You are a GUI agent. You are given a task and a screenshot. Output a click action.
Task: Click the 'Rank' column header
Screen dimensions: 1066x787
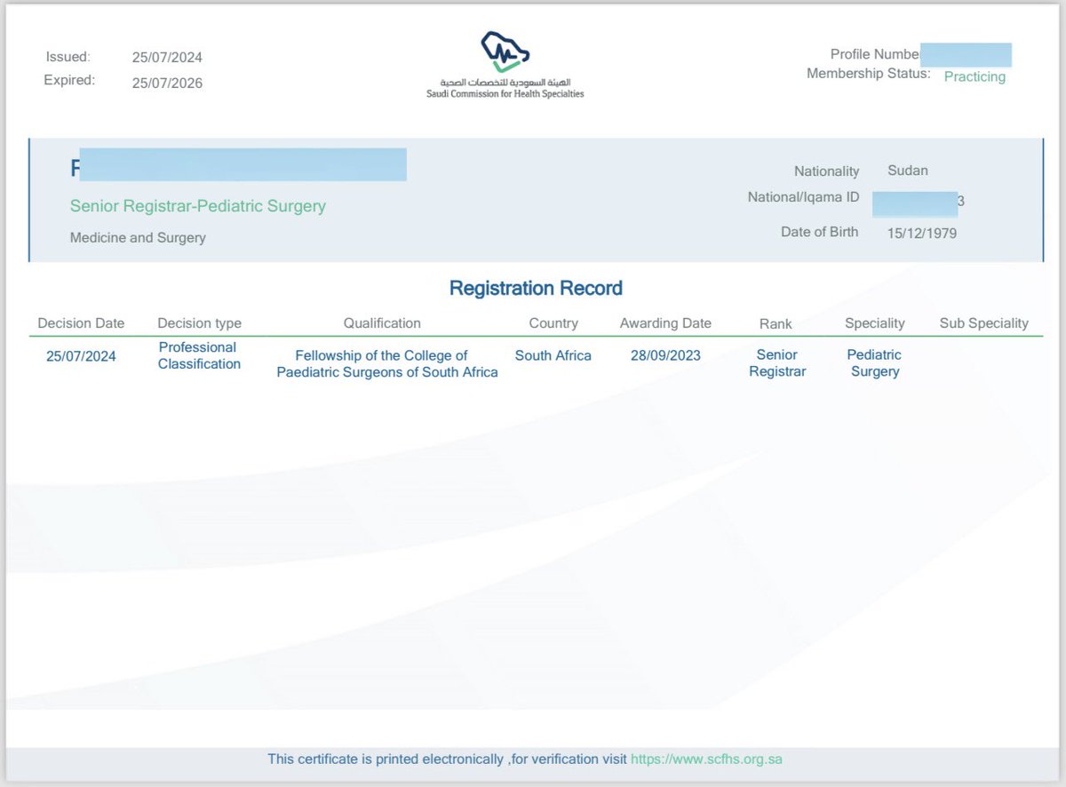coord(776,324)
